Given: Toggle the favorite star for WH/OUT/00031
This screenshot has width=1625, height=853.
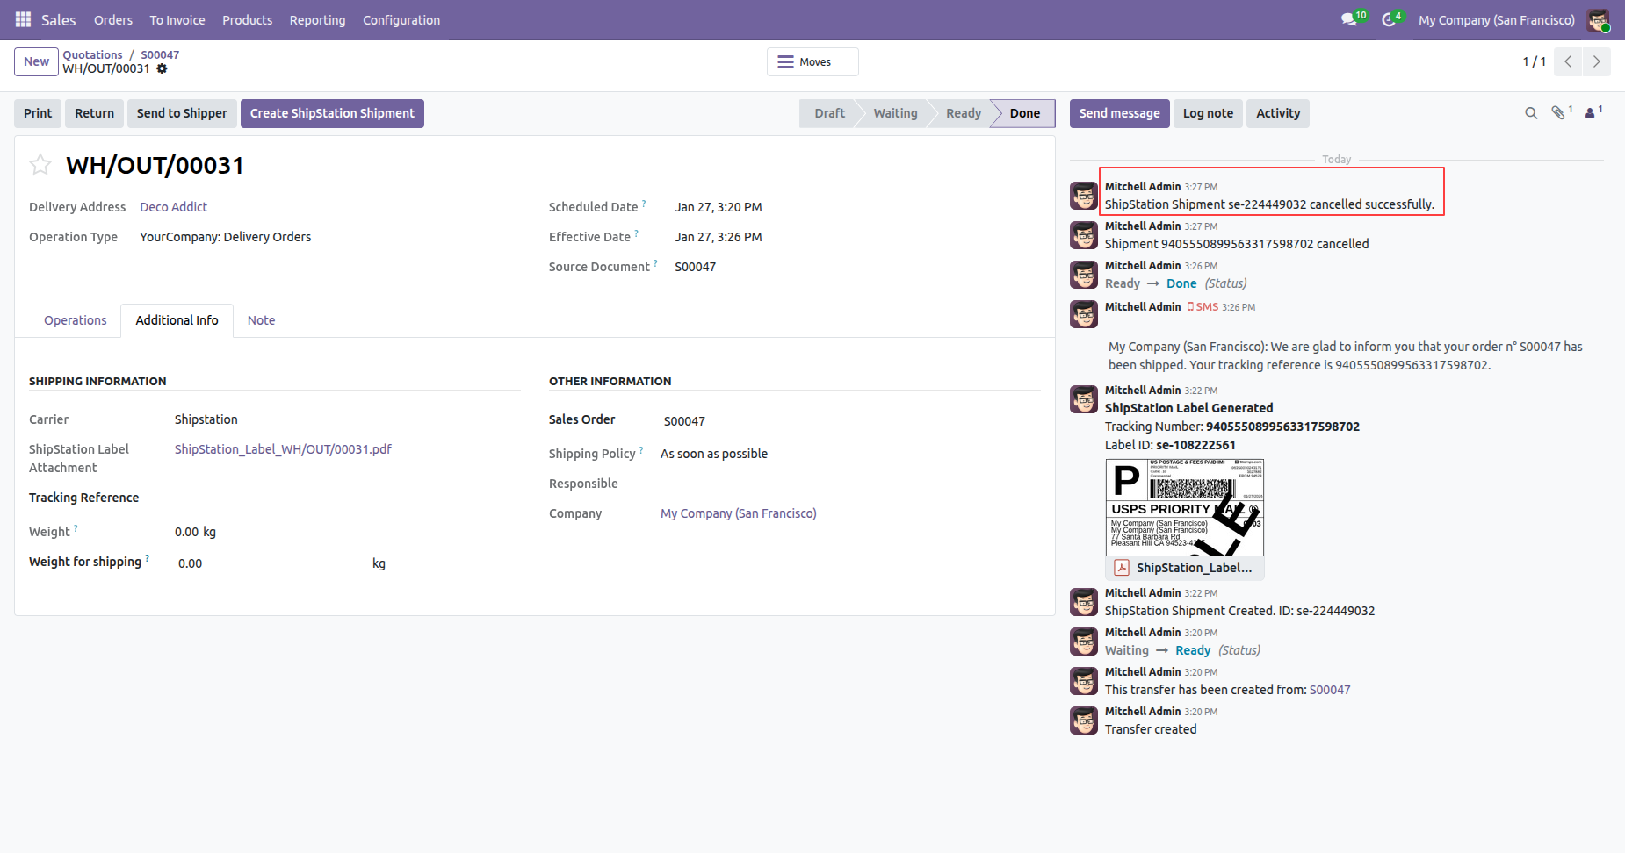Looking at the screenshot, I should point(40,165).
